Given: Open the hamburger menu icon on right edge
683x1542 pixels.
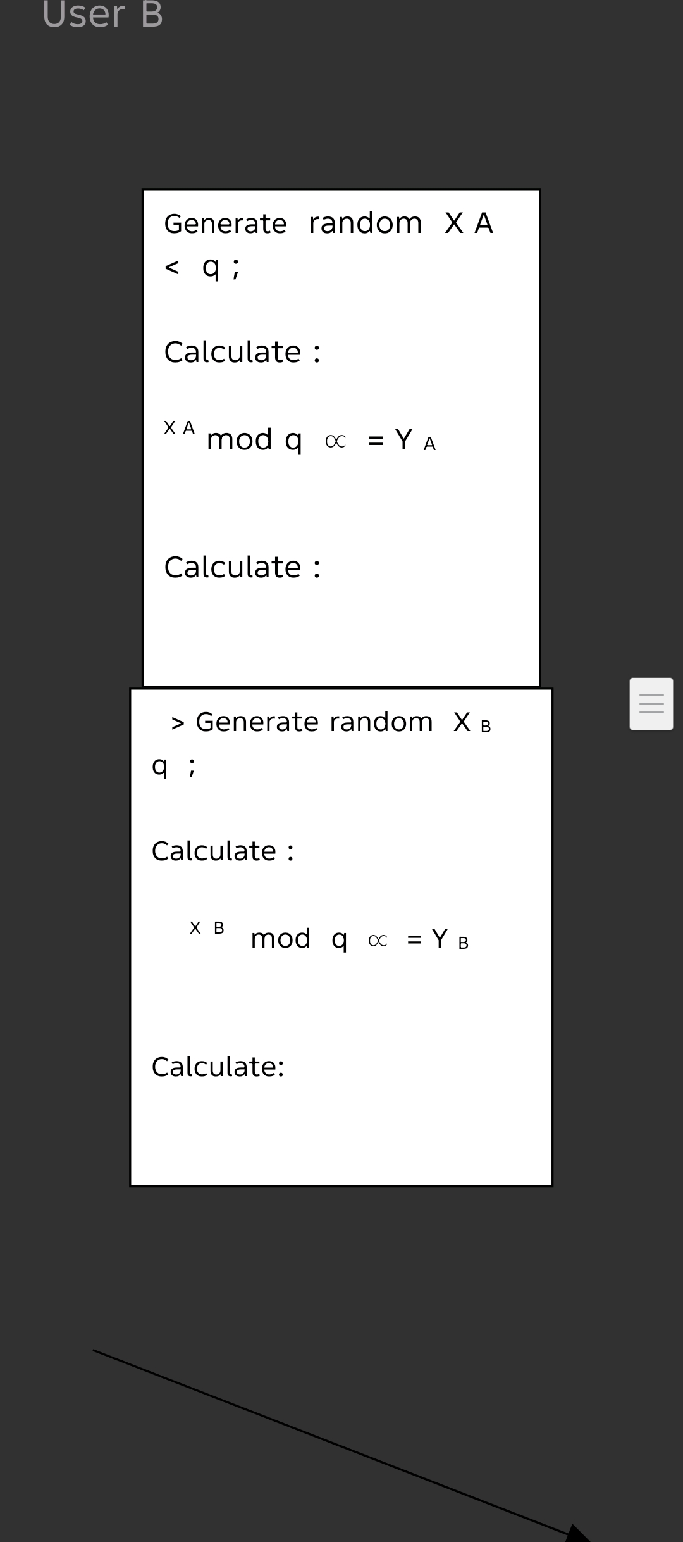Looking at the screenshot, I should (x=651, y=704).
